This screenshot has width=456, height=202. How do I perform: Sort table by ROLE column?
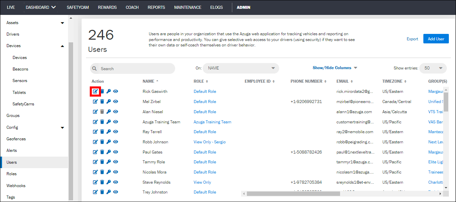201,81
